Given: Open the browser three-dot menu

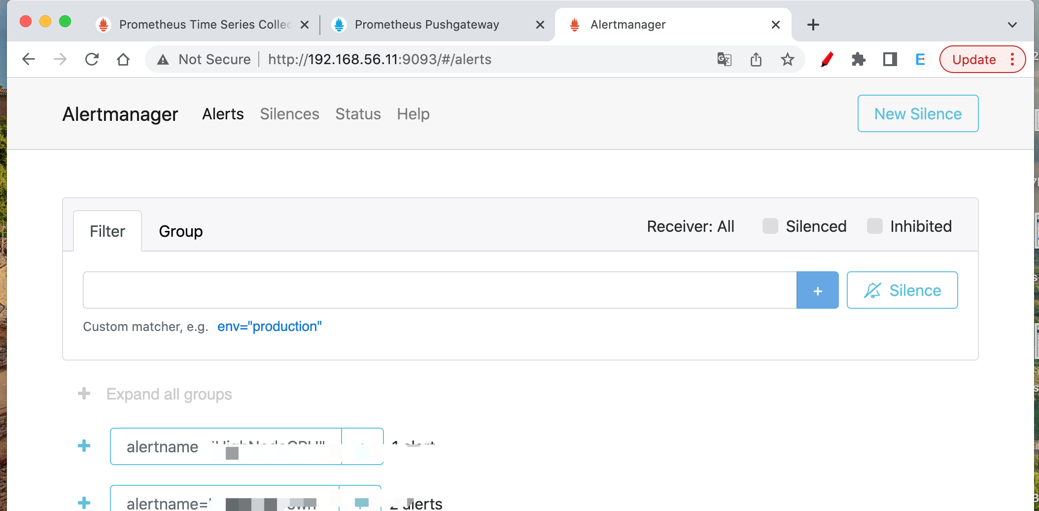Looking at the screenshot, I should (1012, 59).
